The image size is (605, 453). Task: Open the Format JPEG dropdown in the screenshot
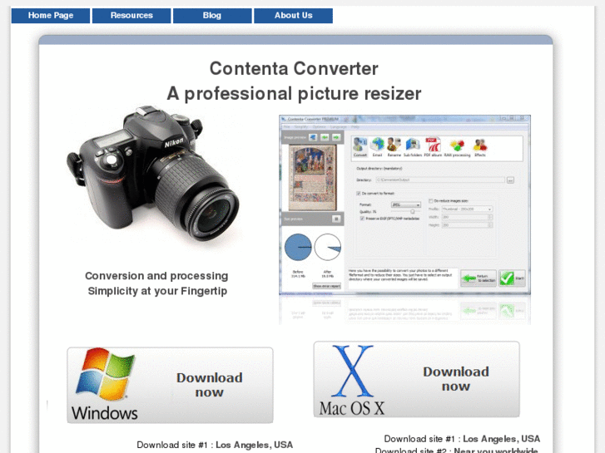click(406, 204)
